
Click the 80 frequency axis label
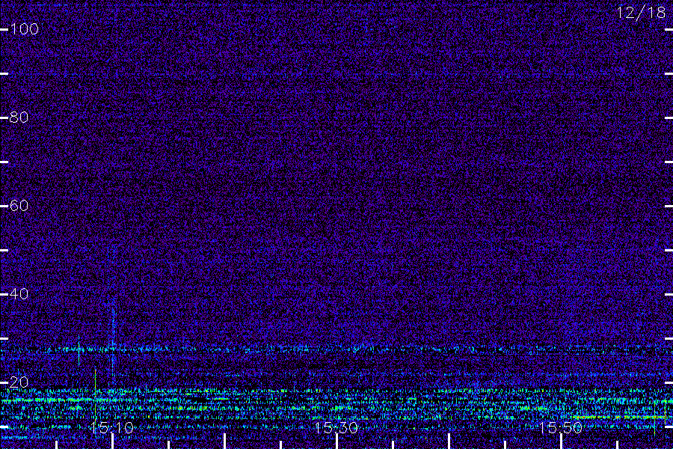click(19, 117)
